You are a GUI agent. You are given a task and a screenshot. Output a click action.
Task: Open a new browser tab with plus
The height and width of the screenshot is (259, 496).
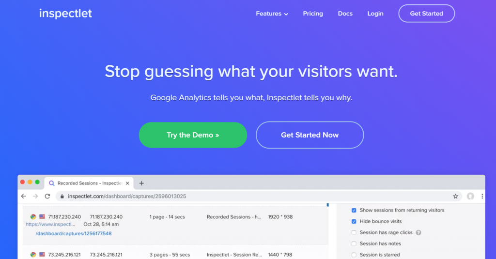[x=141, y=183]
